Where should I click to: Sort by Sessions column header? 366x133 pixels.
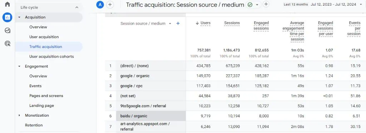[232, 23]
